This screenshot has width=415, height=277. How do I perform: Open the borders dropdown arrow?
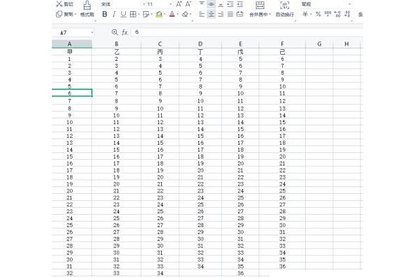[139, 15]
